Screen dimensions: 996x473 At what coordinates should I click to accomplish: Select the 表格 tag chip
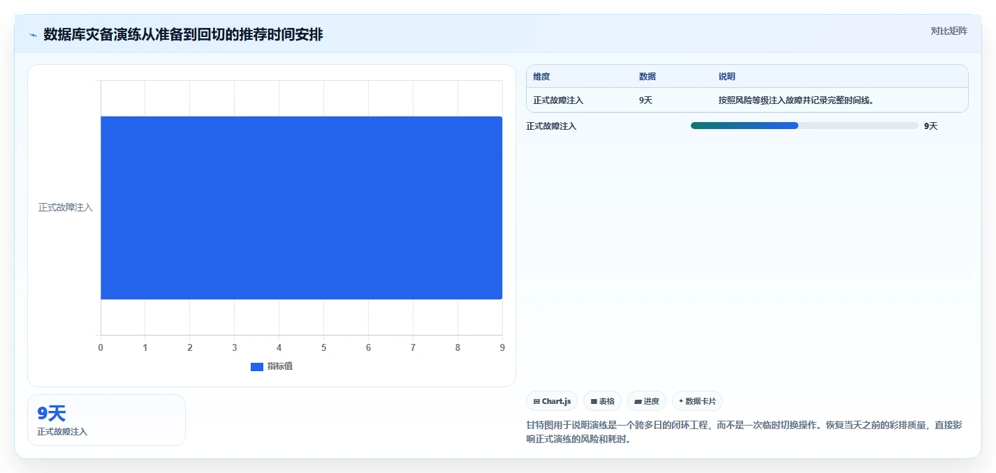click(602, 401)
